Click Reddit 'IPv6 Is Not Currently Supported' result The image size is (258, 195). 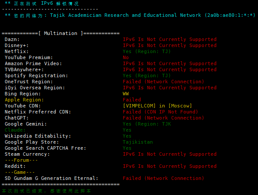click(170, 166)
